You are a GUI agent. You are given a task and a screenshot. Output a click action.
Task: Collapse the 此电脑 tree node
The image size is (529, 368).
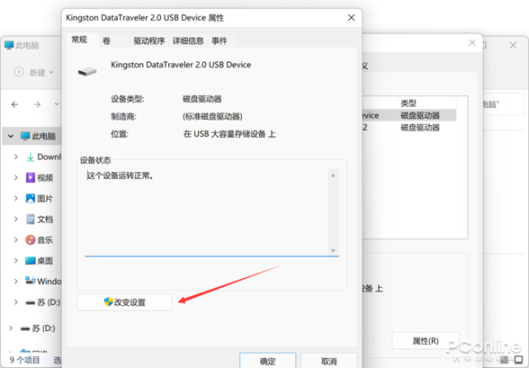11,136
